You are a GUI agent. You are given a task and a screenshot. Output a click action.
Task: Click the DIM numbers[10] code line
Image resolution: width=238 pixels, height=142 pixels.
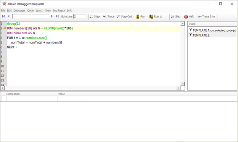pyautogui.click(x=40, y=28)
